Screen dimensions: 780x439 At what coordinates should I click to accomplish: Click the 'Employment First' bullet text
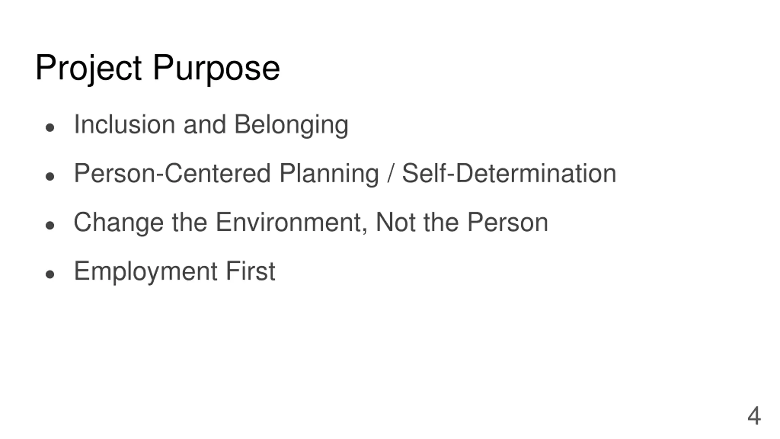[x=175, y=272]
